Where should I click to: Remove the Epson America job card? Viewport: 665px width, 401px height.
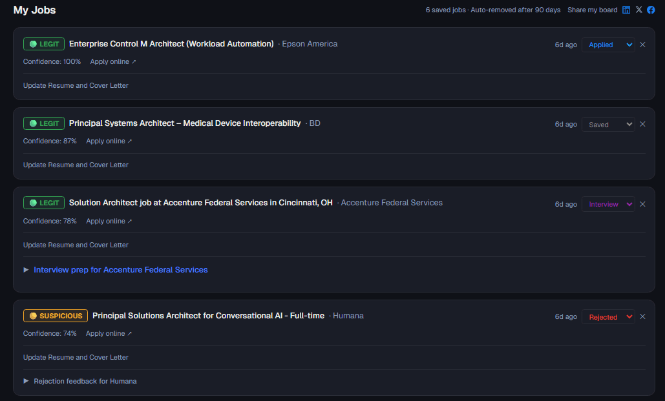[642, 45]
